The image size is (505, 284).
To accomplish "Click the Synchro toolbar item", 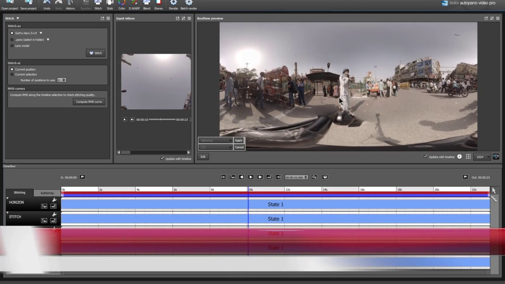I will click(x=86, y=5).
